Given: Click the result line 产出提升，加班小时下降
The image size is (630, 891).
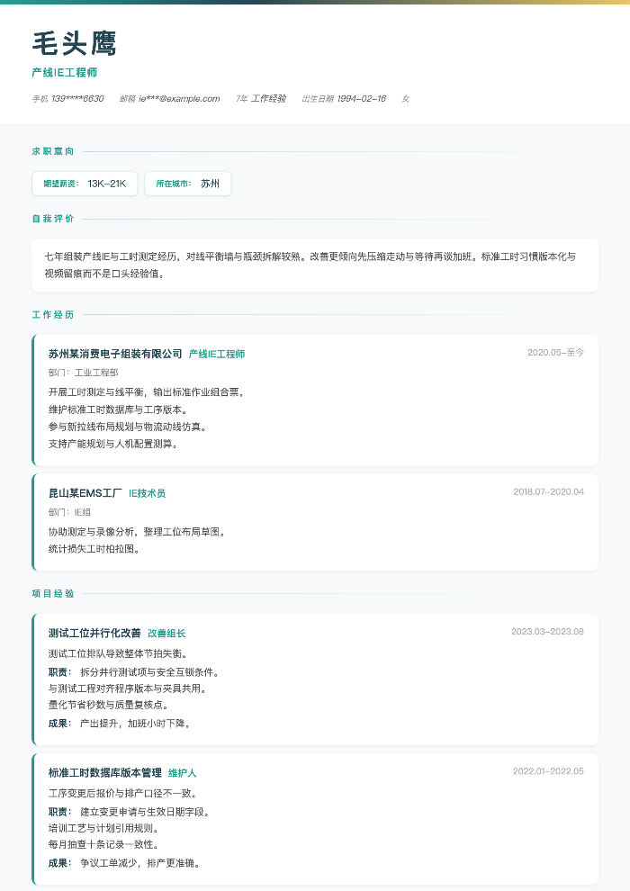Looking at the screenshot, I should (136, 724).
